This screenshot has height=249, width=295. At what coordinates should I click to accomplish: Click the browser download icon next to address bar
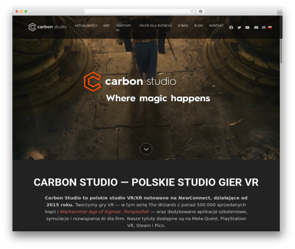201,11
